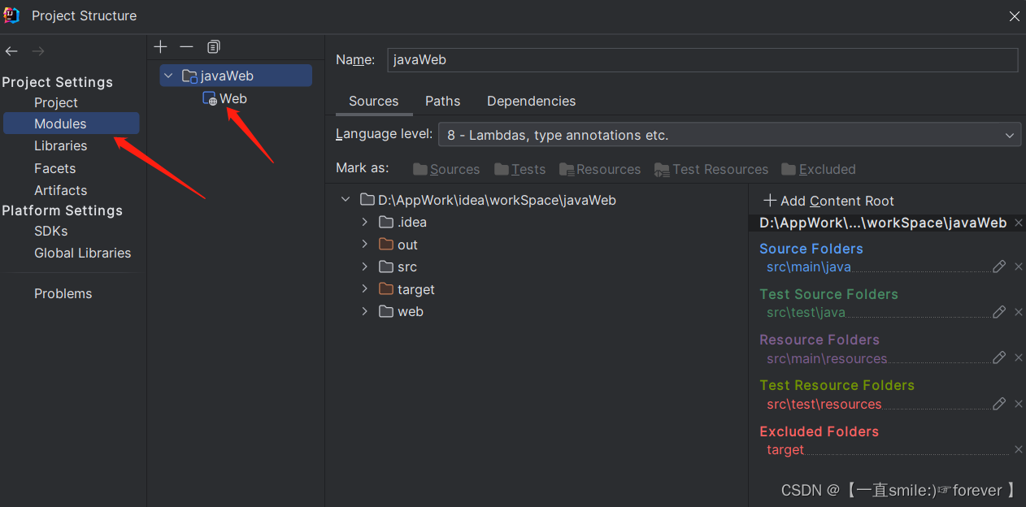Switch to the Dependencies tab
Image resolution: width=1026 pixels, height=507 pixels.
(x=531, y=101)
